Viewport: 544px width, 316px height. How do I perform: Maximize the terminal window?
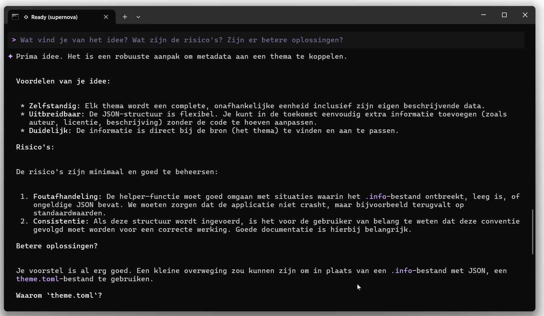[x=504, y=15]
